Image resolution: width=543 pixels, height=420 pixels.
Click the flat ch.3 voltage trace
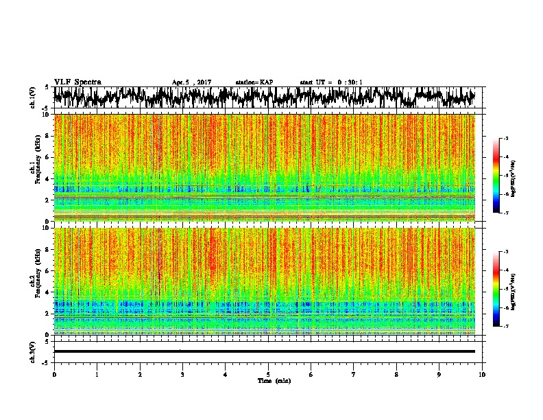click(264, 351)
